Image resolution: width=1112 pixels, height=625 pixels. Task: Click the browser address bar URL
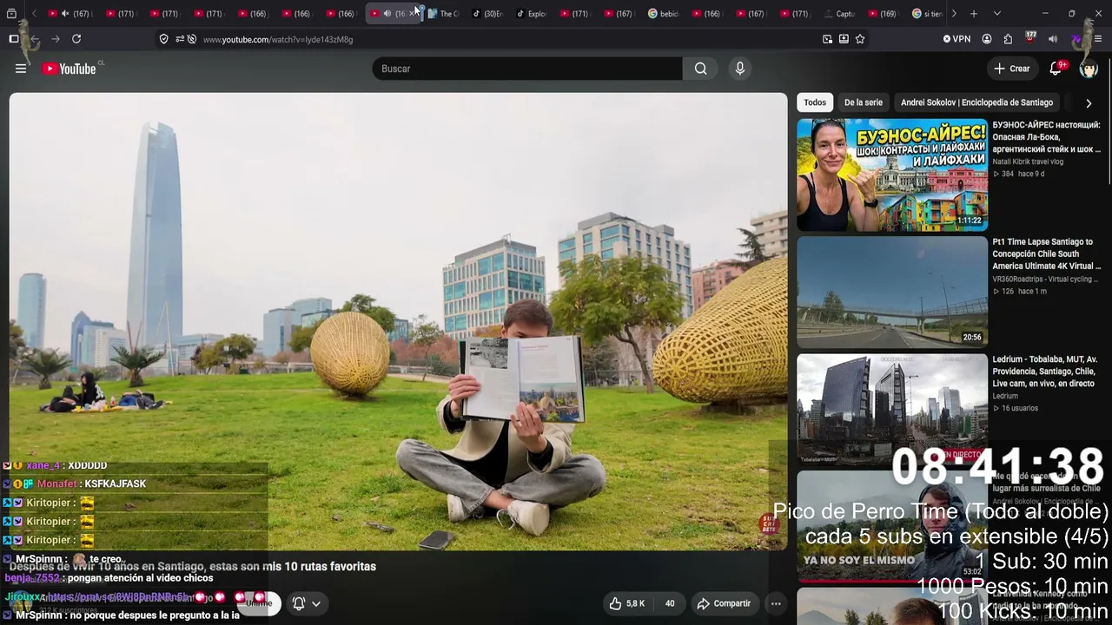[278, 39]
